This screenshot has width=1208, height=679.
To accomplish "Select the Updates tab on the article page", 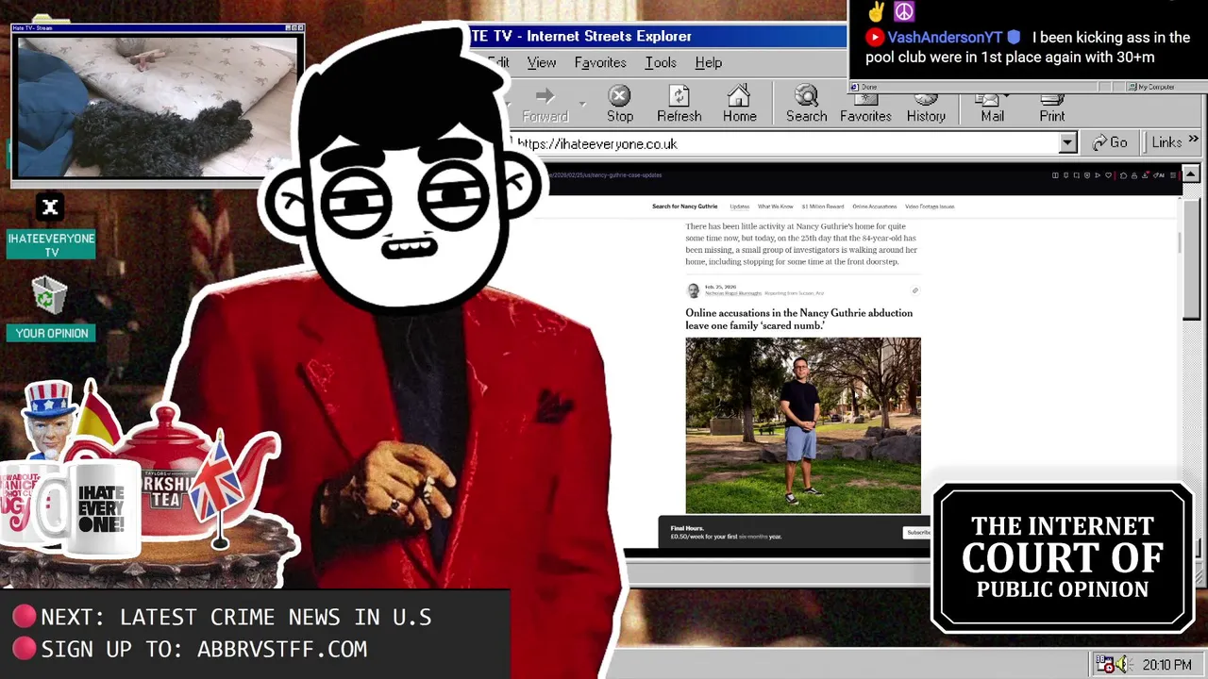I will [739, 207].
